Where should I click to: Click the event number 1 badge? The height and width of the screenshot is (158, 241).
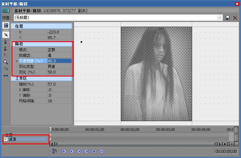[x=6, y=11]
